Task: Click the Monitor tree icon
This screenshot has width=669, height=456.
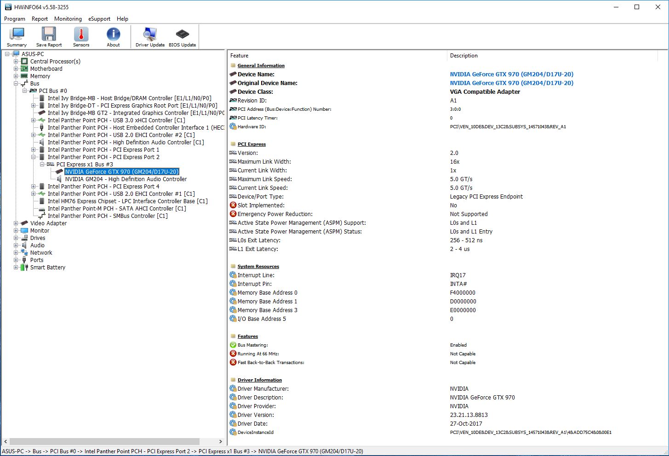Action: click(24, 230)
